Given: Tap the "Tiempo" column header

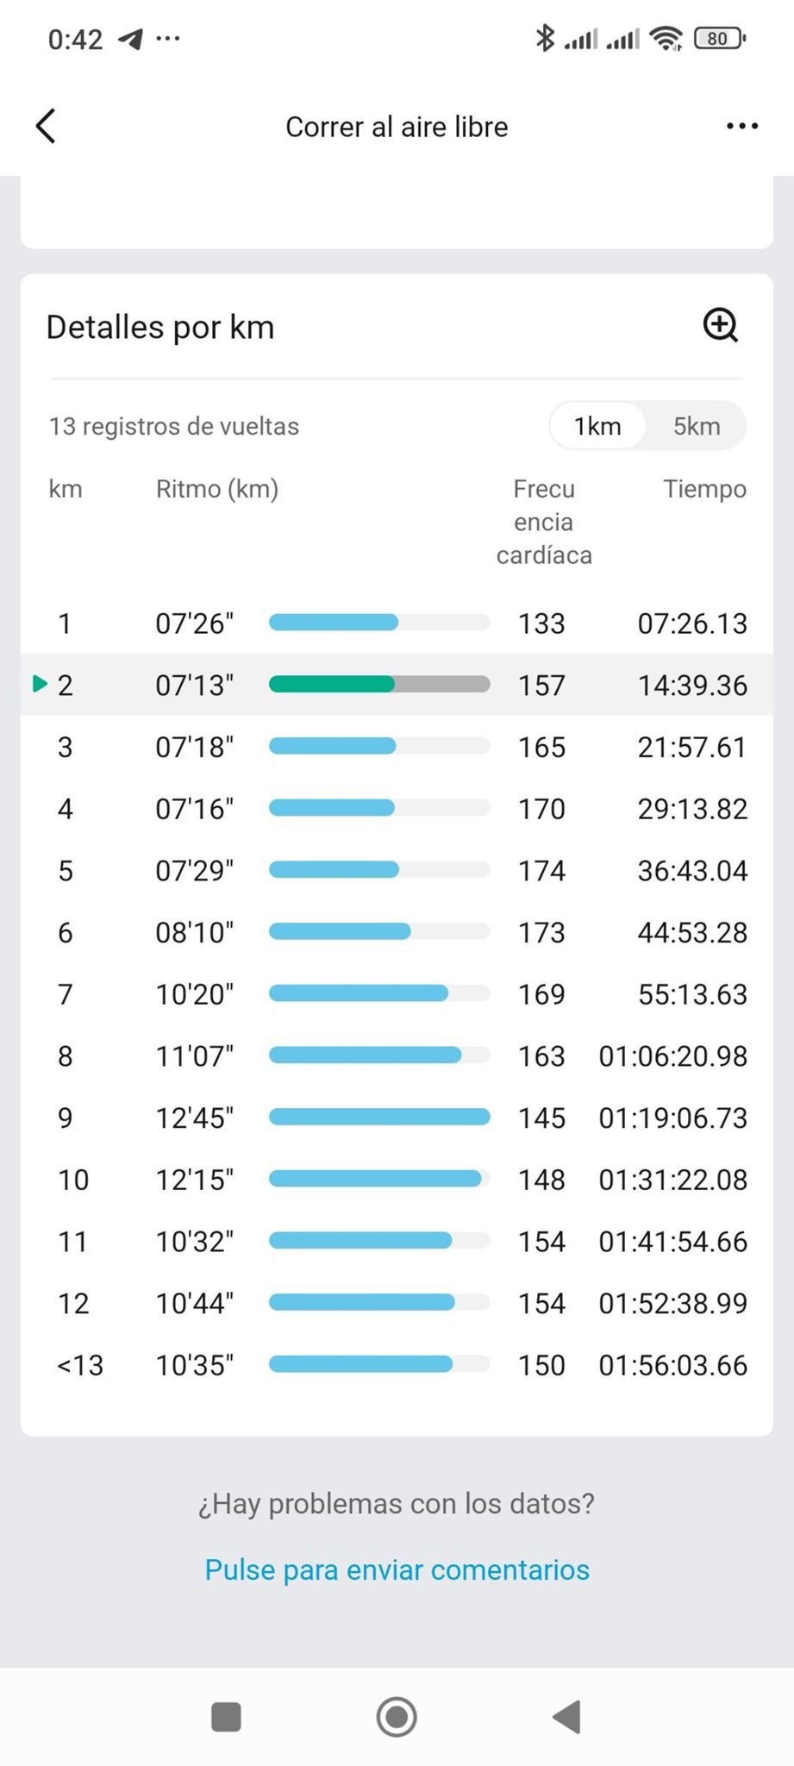Looking at the screenshot, I should tap(704, 489).
